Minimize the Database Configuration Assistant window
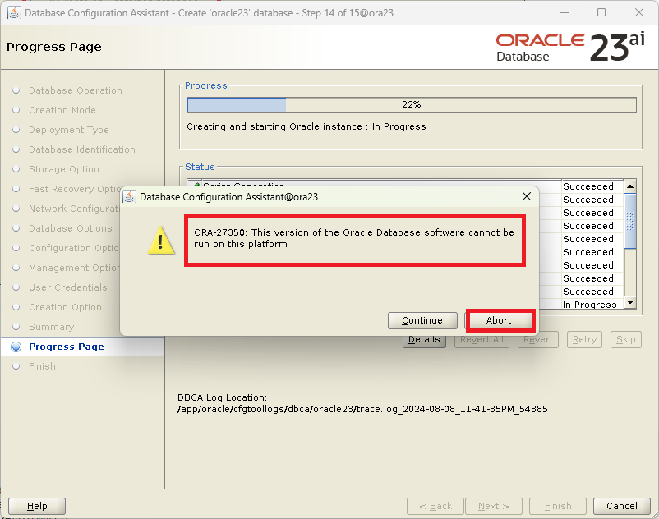The width and height of the screenshot is (659, 519). pos(565,12)
